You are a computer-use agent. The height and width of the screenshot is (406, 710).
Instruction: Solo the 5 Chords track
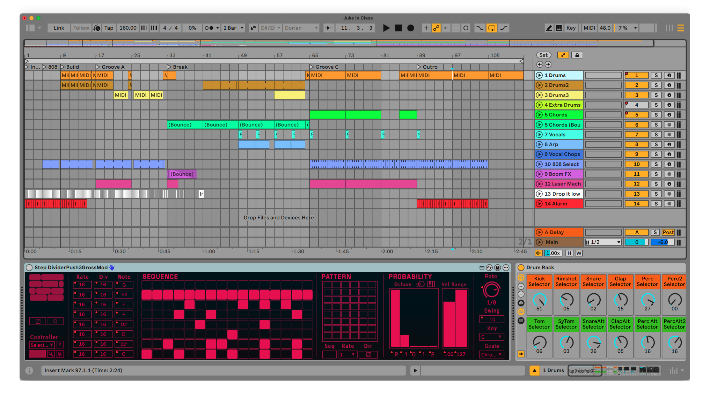point(656,115)
